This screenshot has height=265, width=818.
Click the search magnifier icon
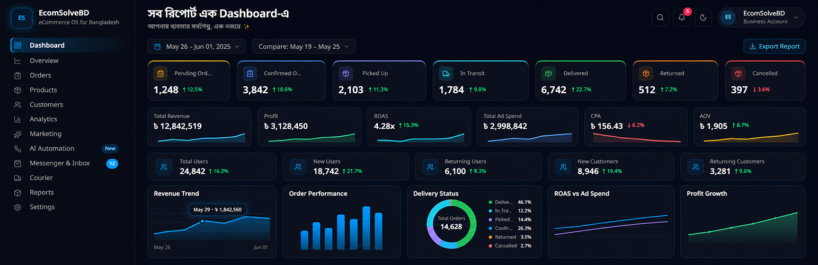point(660,17)
